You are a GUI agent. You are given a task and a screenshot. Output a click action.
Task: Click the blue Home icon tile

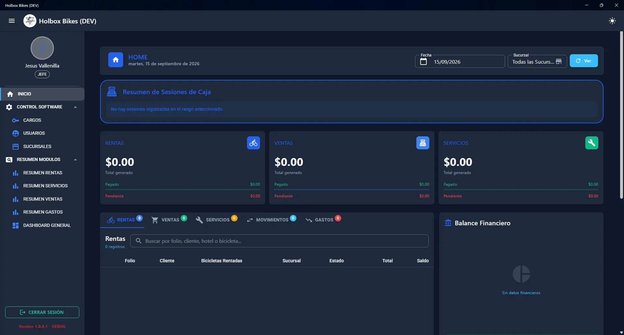pyautogui.click(x=116, y=60)
